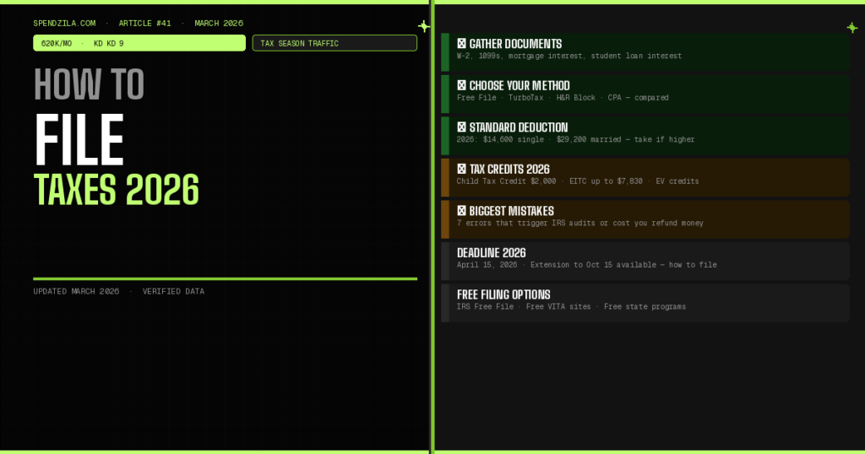Image resolution: width=865 pixels, height=454 pixels.
Task: Select March 2026 in the top header
Action: point(219,24)
